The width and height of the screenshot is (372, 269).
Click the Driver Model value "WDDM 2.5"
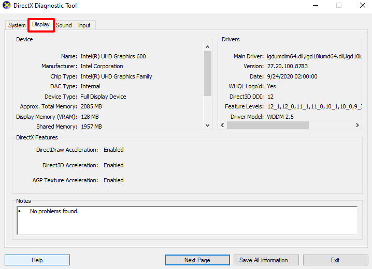(280, 117)
